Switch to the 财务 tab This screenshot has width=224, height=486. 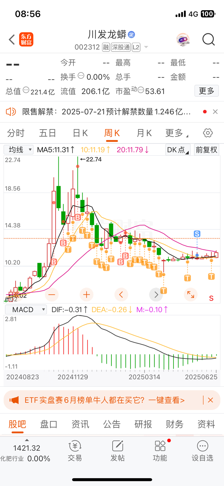175,424
